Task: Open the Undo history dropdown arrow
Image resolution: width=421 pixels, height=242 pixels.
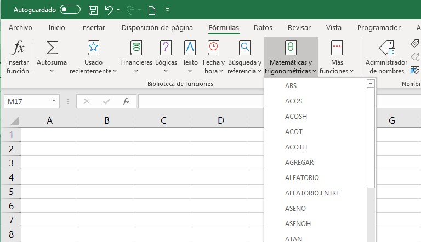Action: pyautogui.click(x=118, y=10)
